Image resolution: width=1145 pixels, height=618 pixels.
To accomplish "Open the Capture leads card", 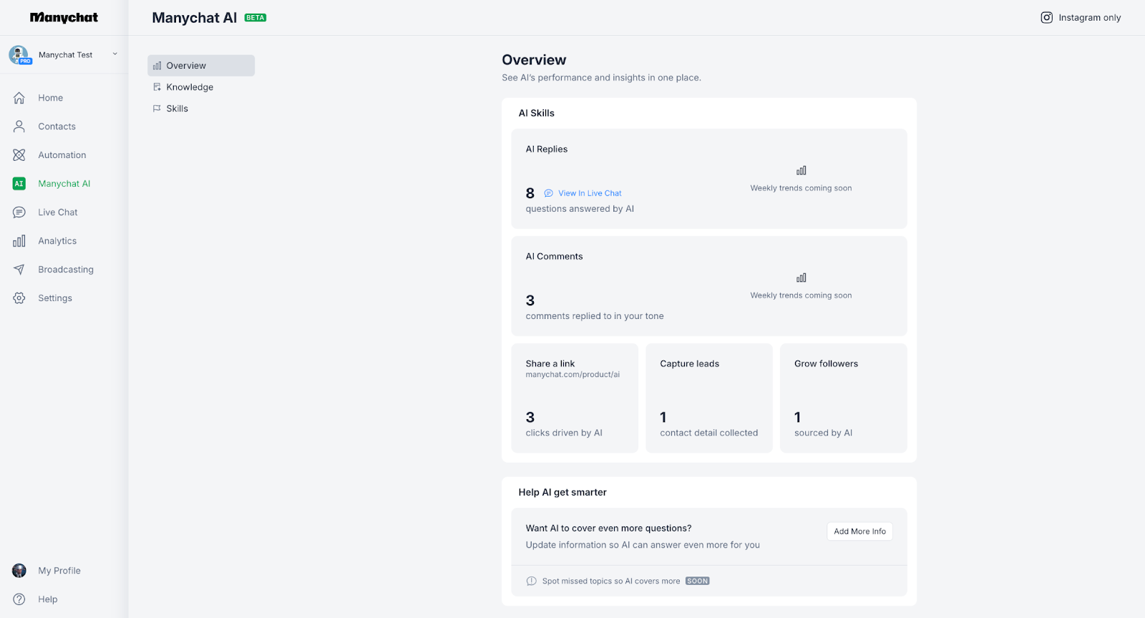I will 708,398.
